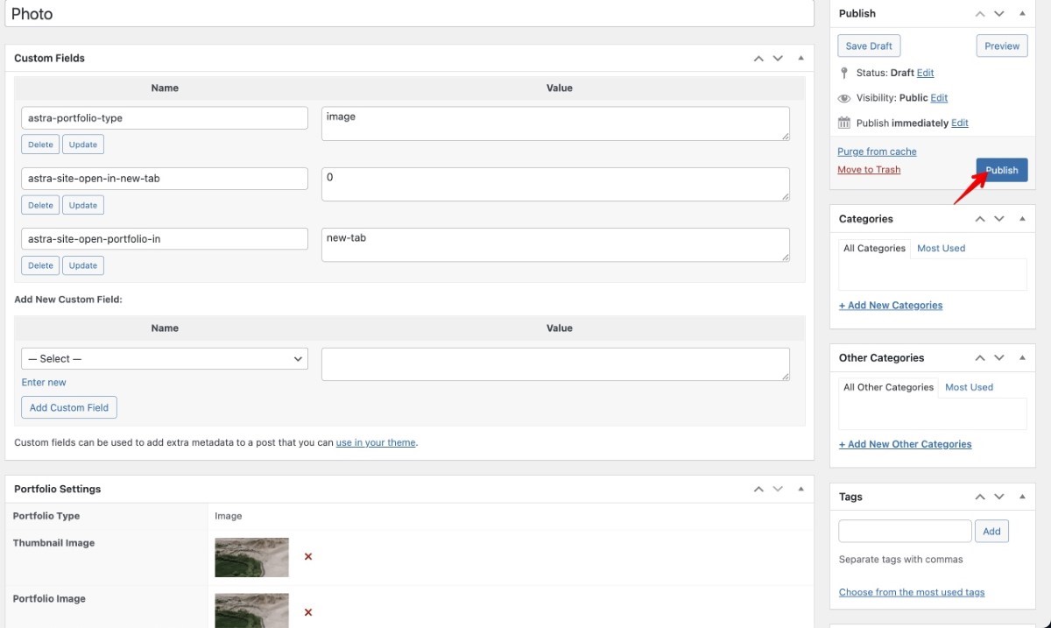
Task: Move Tags panel down
Action: tap(999, 497)
